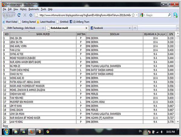This screenshot has height=137, width=181.
Task: Close the DMH Technology tab
Action: tap(43, 28)
